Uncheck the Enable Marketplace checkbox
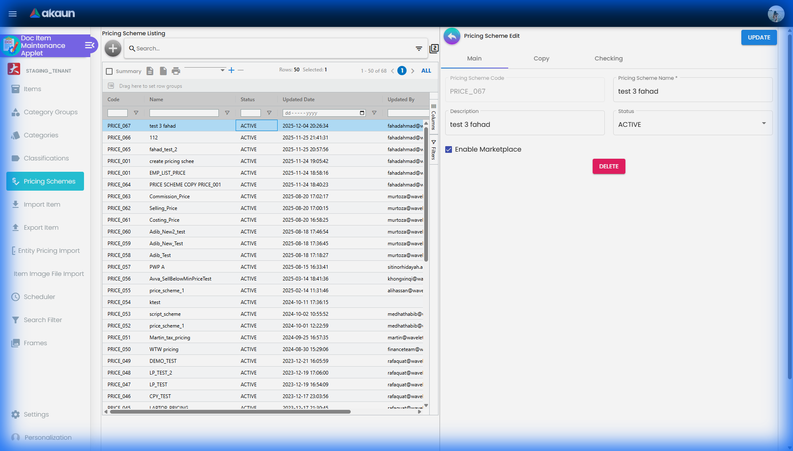The height and width of the screenshot is (451, 793). pyautogui.click(x=449, y=149)
